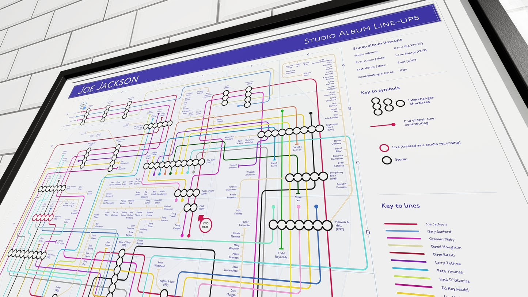This screenshot has width=528, height=297.
Task: Select the end-of-line symbol in the key
Action: 383,125
